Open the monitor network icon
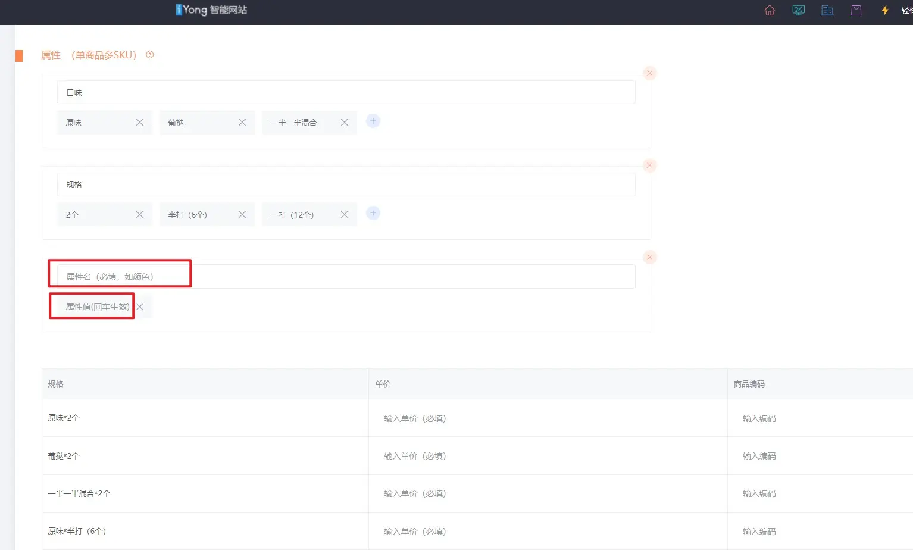This screenshot has height=550, width=913. [798, 10]
